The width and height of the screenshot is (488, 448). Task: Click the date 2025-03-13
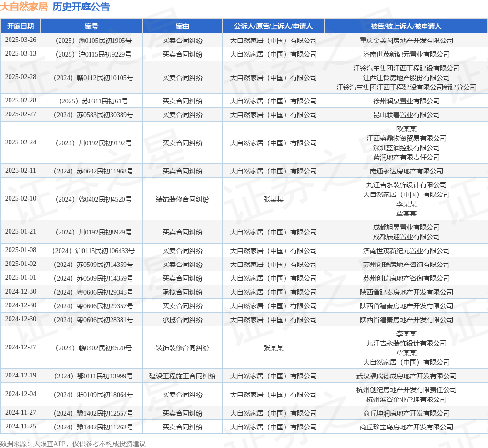tap(20, 54)
